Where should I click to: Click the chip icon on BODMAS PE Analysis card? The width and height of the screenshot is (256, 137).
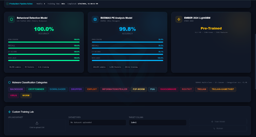point(95,19)
